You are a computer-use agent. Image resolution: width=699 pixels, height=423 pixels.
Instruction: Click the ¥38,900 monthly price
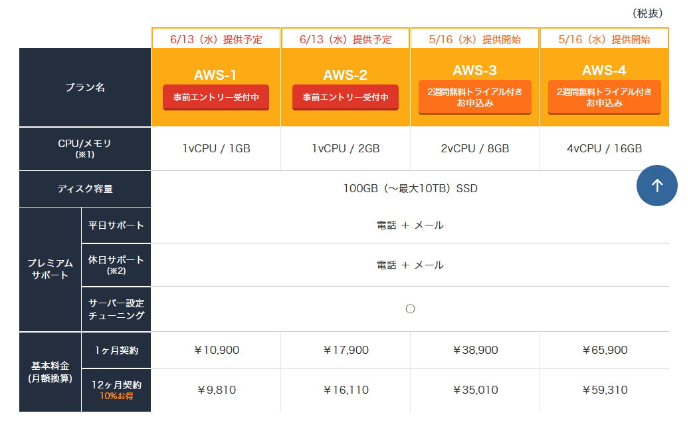(475, 351)
